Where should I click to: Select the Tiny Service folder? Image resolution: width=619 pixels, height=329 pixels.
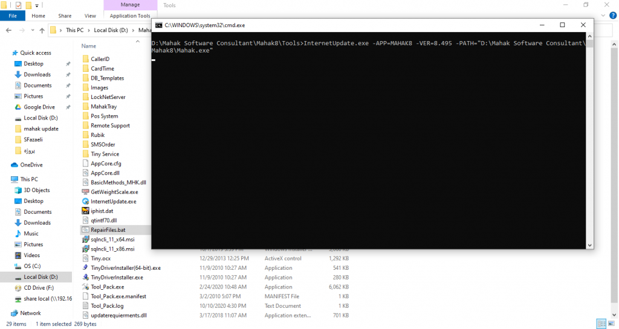[105, 154]
